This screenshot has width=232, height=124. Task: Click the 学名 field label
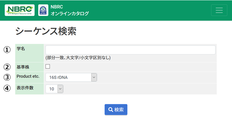(x=21, y=49)
